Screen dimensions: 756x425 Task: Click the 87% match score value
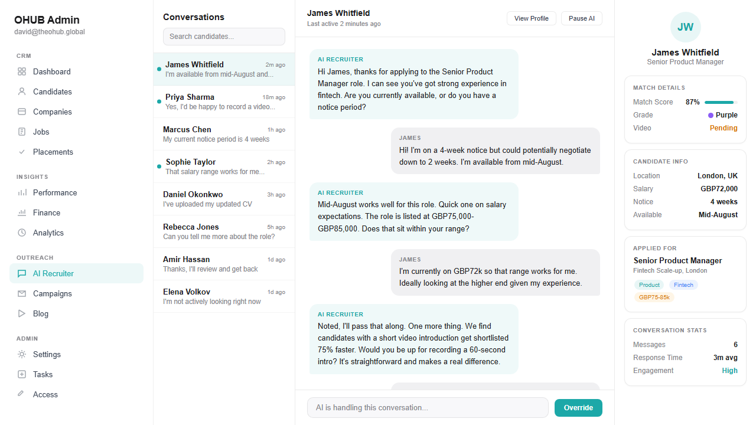point(693,102)
